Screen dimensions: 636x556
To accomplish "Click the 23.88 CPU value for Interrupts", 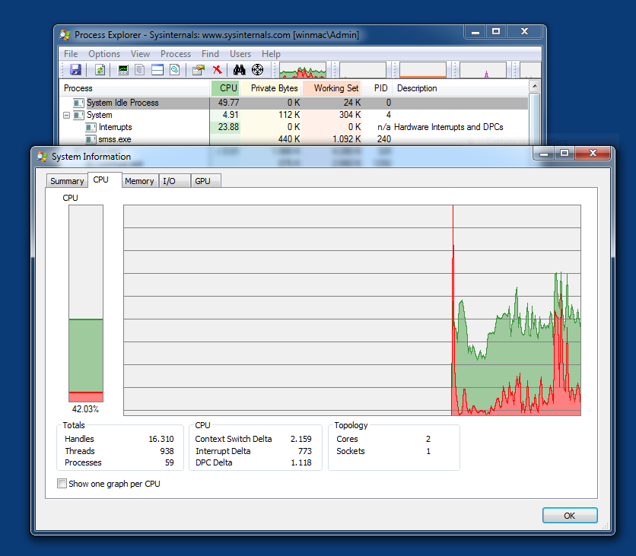I will [228, 127].
